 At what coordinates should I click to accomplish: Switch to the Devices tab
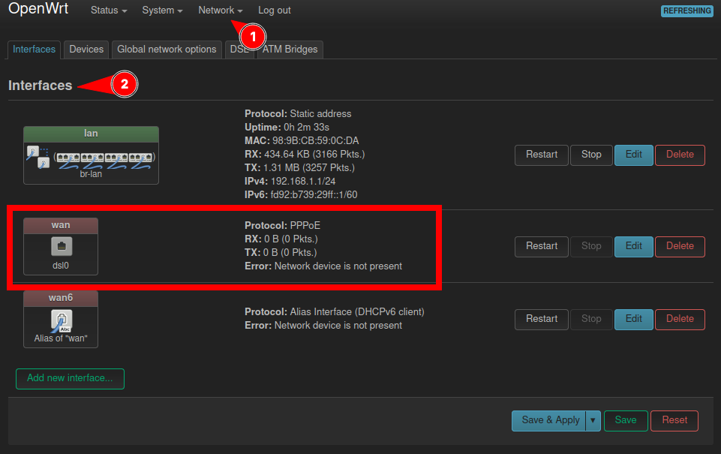pyautogui.click(x=86, y=49)
